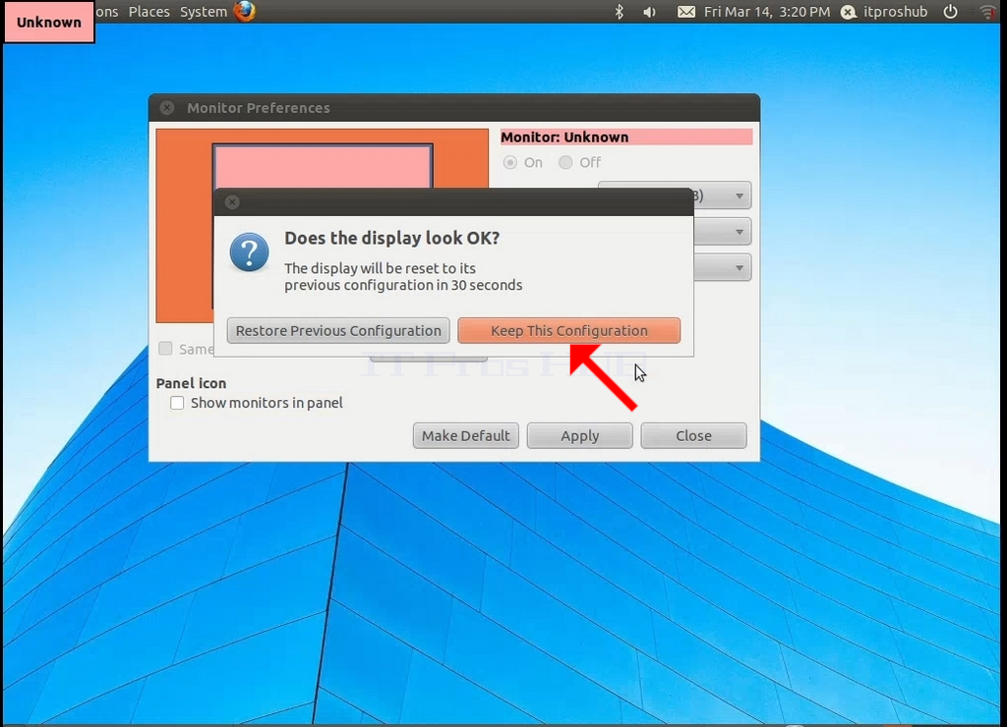Expand the second dropdown under Monitor
The width and height of the screenshot is (1007, 727).
point(740,232)
